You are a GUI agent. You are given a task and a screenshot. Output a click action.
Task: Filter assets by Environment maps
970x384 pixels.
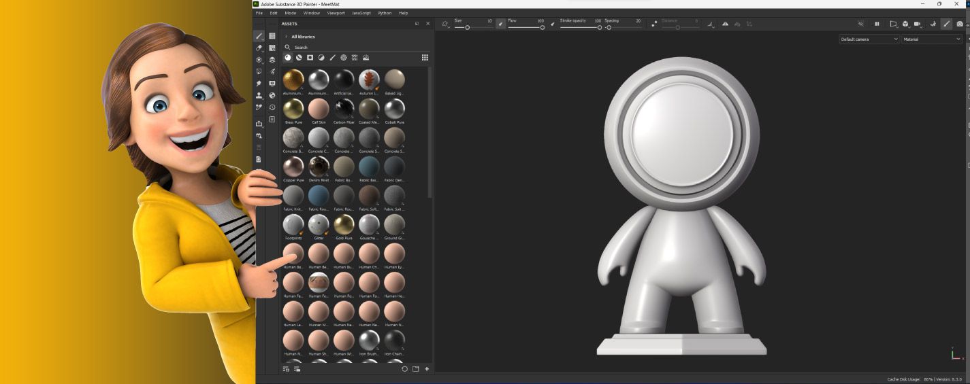(366, 58)
